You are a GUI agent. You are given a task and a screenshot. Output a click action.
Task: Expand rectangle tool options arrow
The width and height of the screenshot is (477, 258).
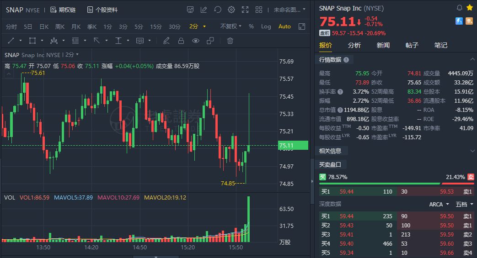(42, 41)
